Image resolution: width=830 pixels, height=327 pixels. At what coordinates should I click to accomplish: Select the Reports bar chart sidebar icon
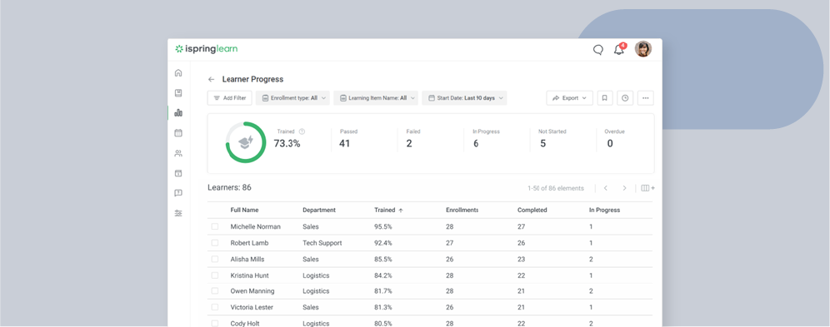tap(178, 113)
